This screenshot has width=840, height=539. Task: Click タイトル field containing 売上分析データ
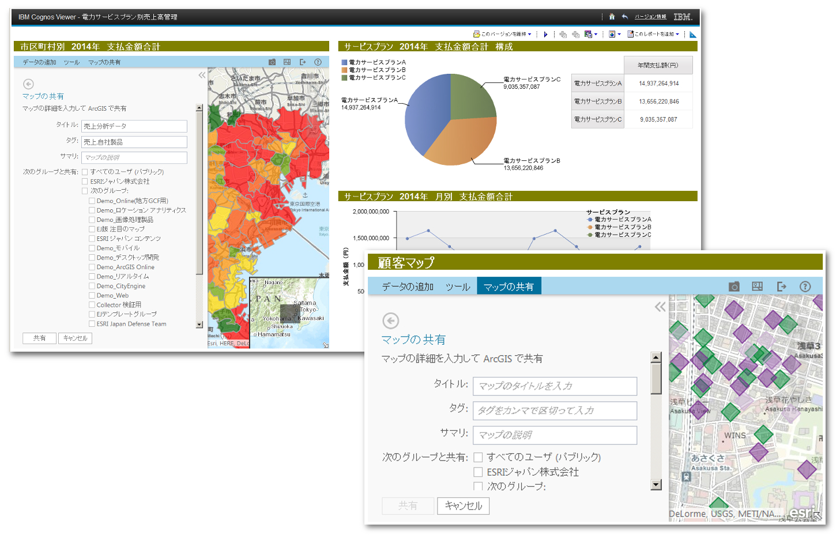point(134,126)
